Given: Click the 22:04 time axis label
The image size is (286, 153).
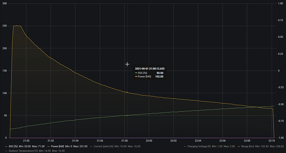Looking at the screenshot, I should click(198, 141).
